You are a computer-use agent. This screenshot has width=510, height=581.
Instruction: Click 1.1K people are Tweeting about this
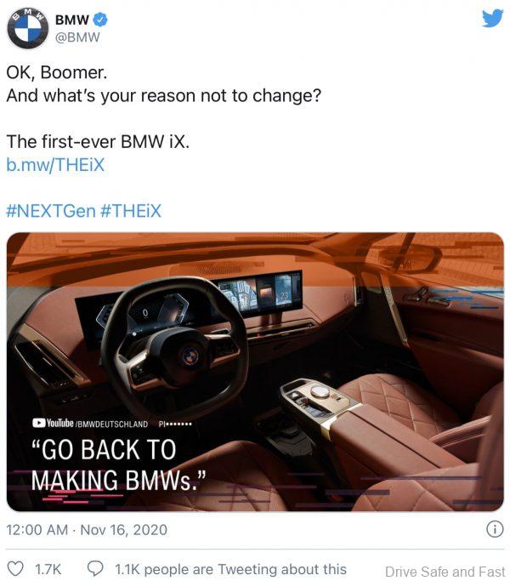click(230, 569)
